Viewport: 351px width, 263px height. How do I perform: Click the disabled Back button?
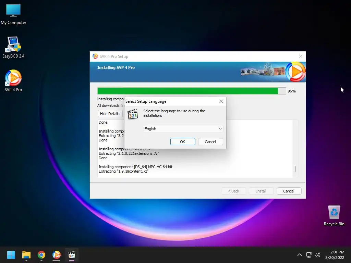pyautogui.click(x=233, y=191)
